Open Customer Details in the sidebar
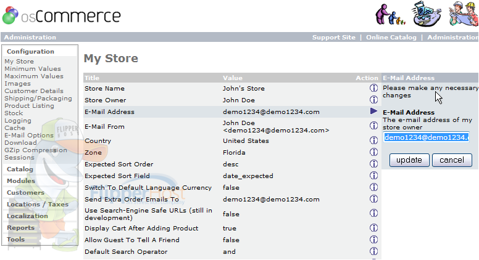This screenshot has height=260, width=479. pyautogui.click(x=33, y=91)
